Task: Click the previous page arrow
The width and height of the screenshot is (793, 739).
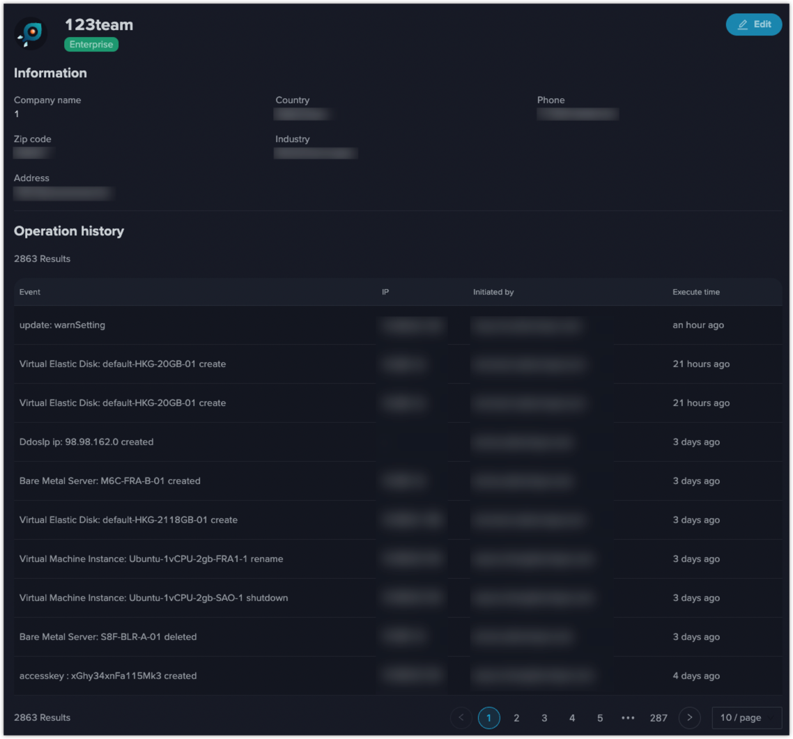Action: 461,717
